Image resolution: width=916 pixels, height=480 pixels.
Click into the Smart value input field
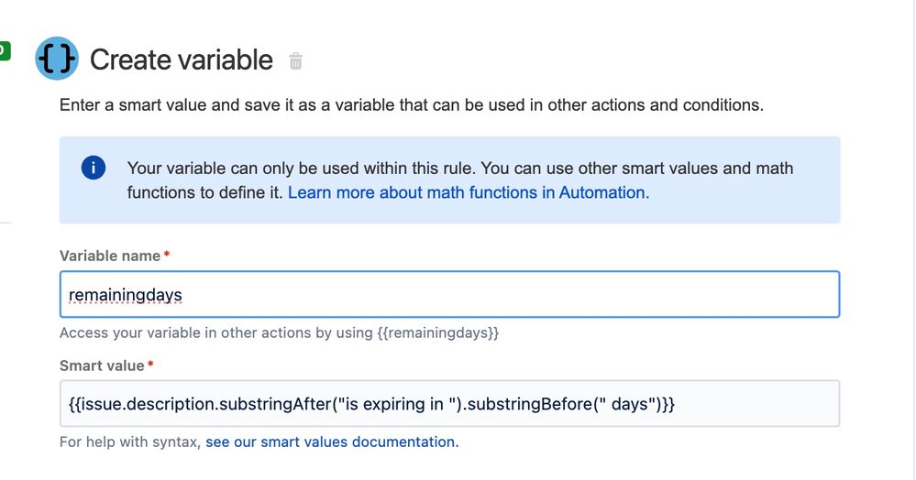click(449, 404)
